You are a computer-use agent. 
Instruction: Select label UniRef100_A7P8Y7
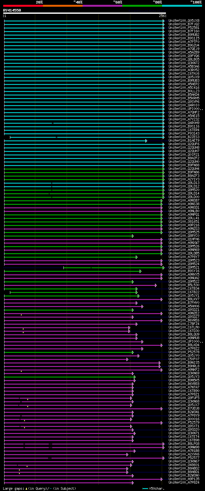184,257
